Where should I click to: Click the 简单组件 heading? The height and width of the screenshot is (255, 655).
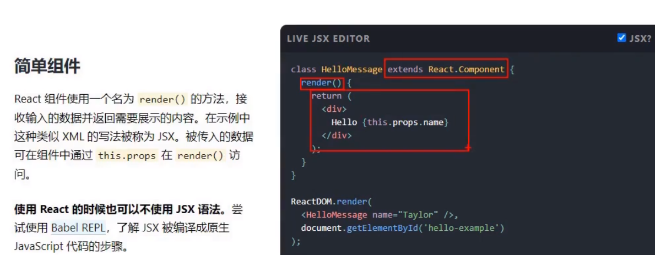click(47, 66)
